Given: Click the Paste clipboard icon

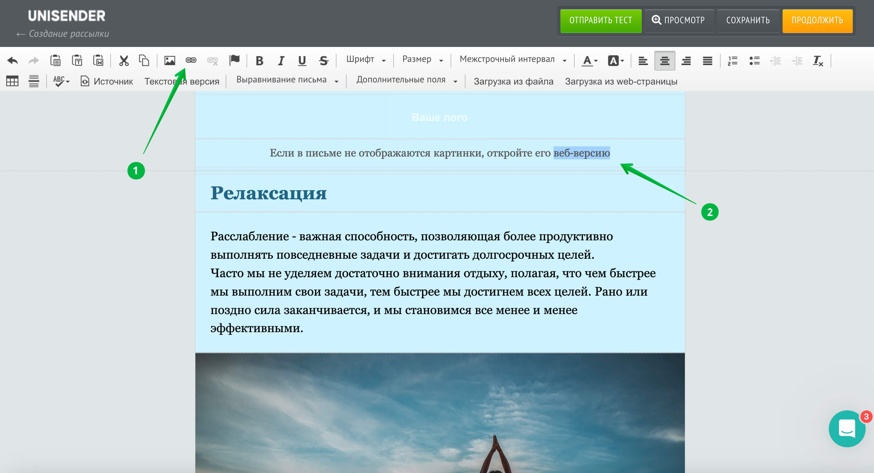Looking at the screenshot, I should point(55,61).
